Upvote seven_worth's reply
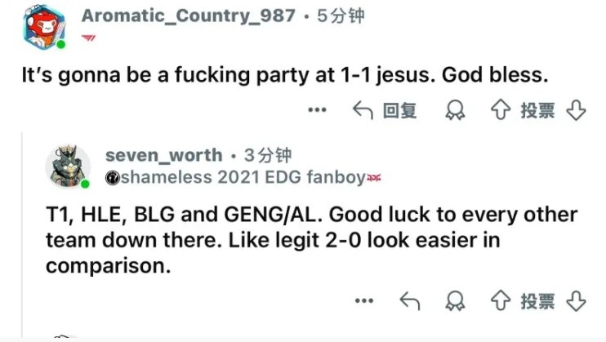The width and height of the screenshot is (606, 342). 499,301
